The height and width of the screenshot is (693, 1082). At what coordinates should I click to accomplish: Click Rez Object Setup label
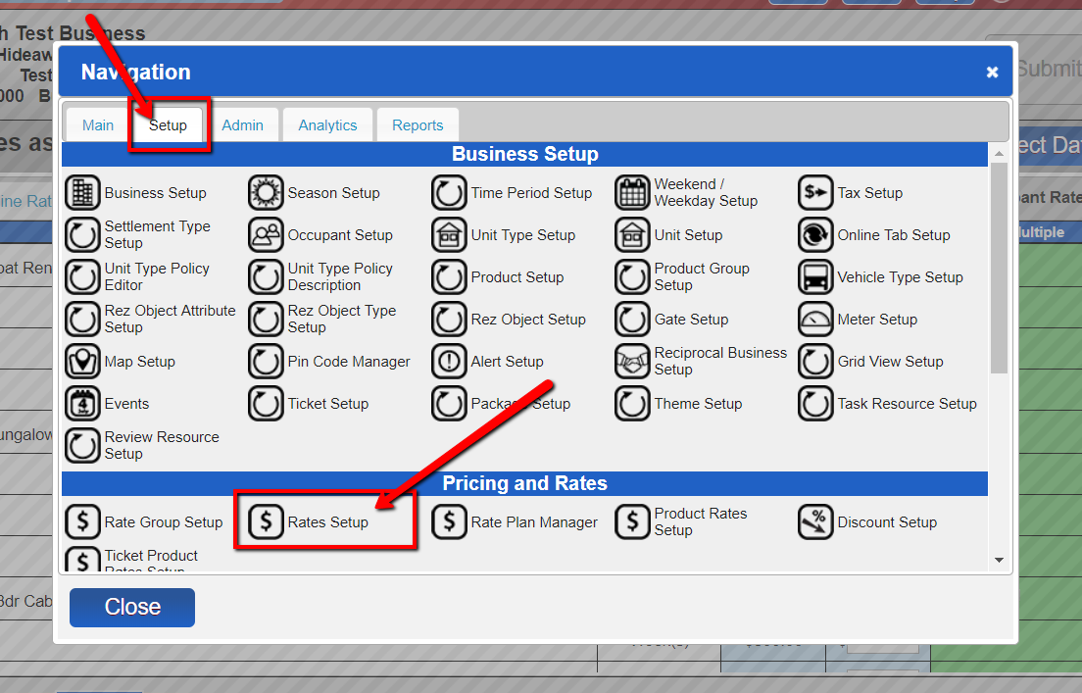[x=528, y=319]
